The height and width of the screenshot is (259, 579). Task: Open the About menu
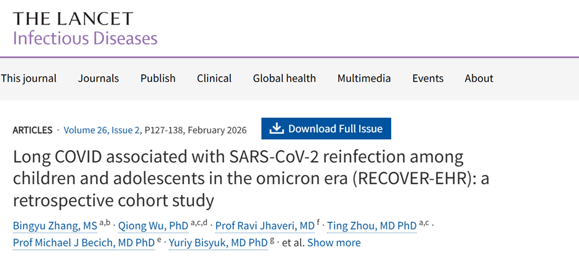pyautogui.click(x=479, y=78)
